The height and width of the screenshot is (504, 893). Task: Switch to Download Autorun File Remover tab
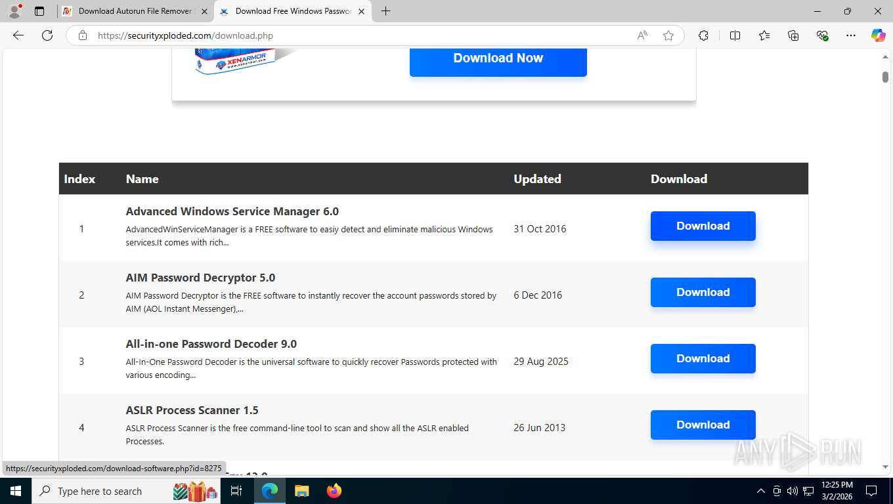[135, 11]
